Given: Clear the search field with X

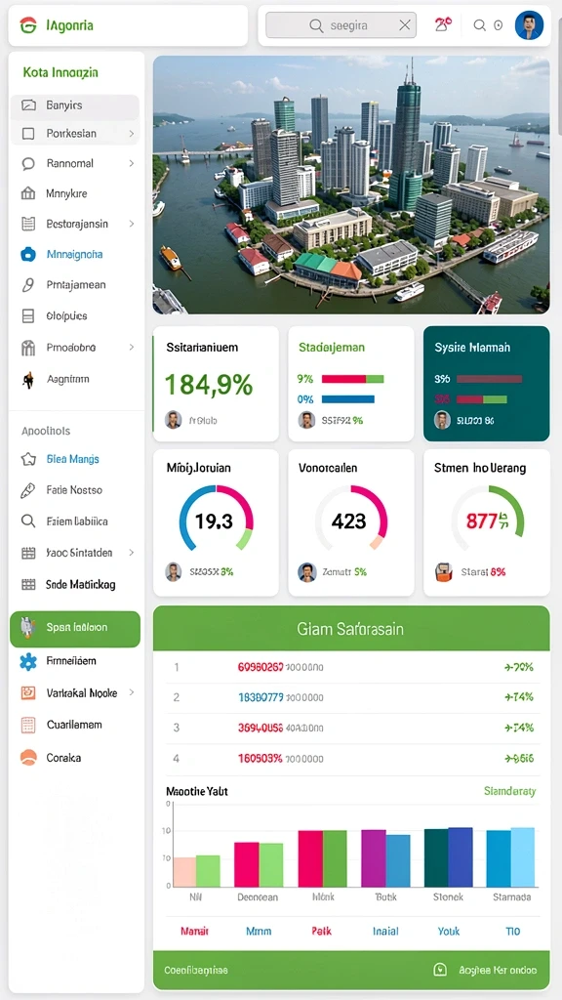Looking at the screenshot, I should coord(405,25).
